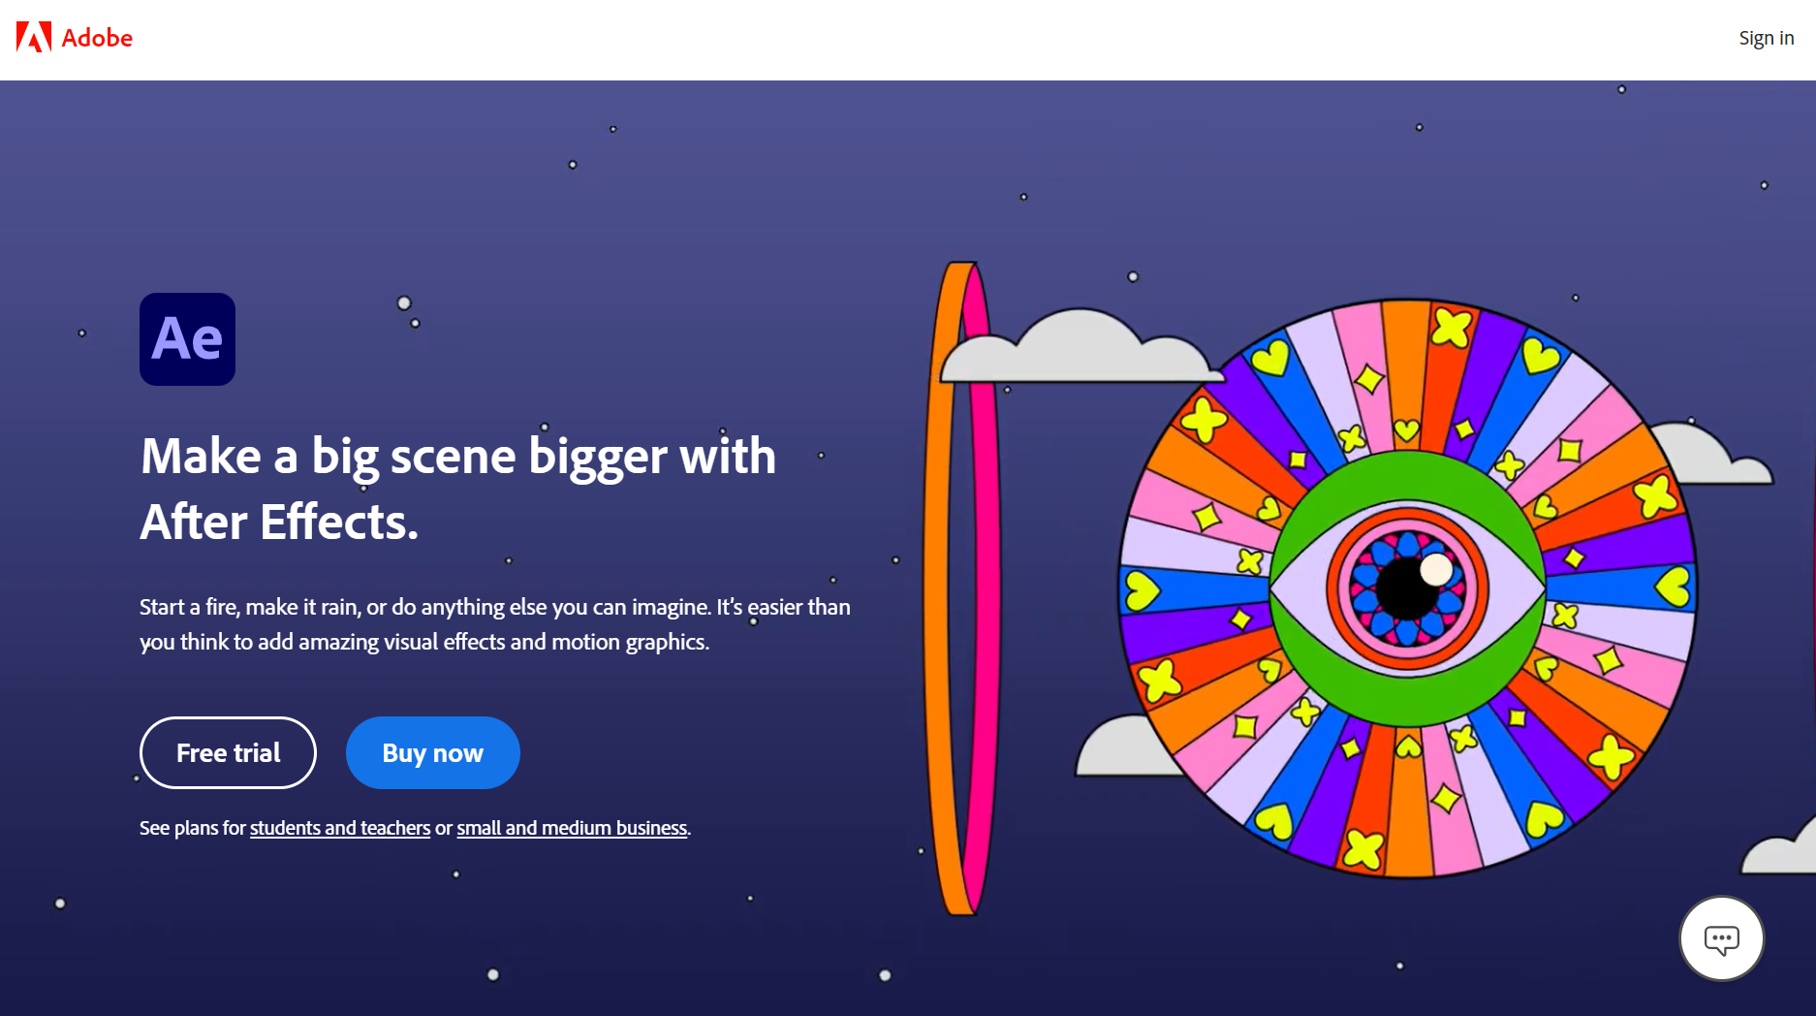Click the colorful eye wheel animation
Screen dimensions: 1816x1016
click(1408, 587)
